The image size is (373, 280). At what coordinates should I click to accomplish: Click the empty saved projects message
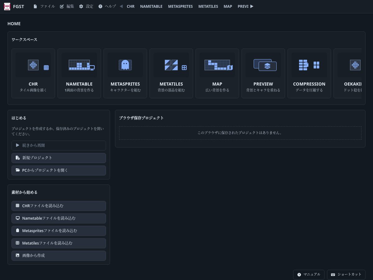(x=240, y=133)
